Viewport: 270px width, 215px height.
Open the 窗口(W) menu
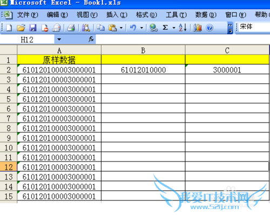click(x=235, y=15)
